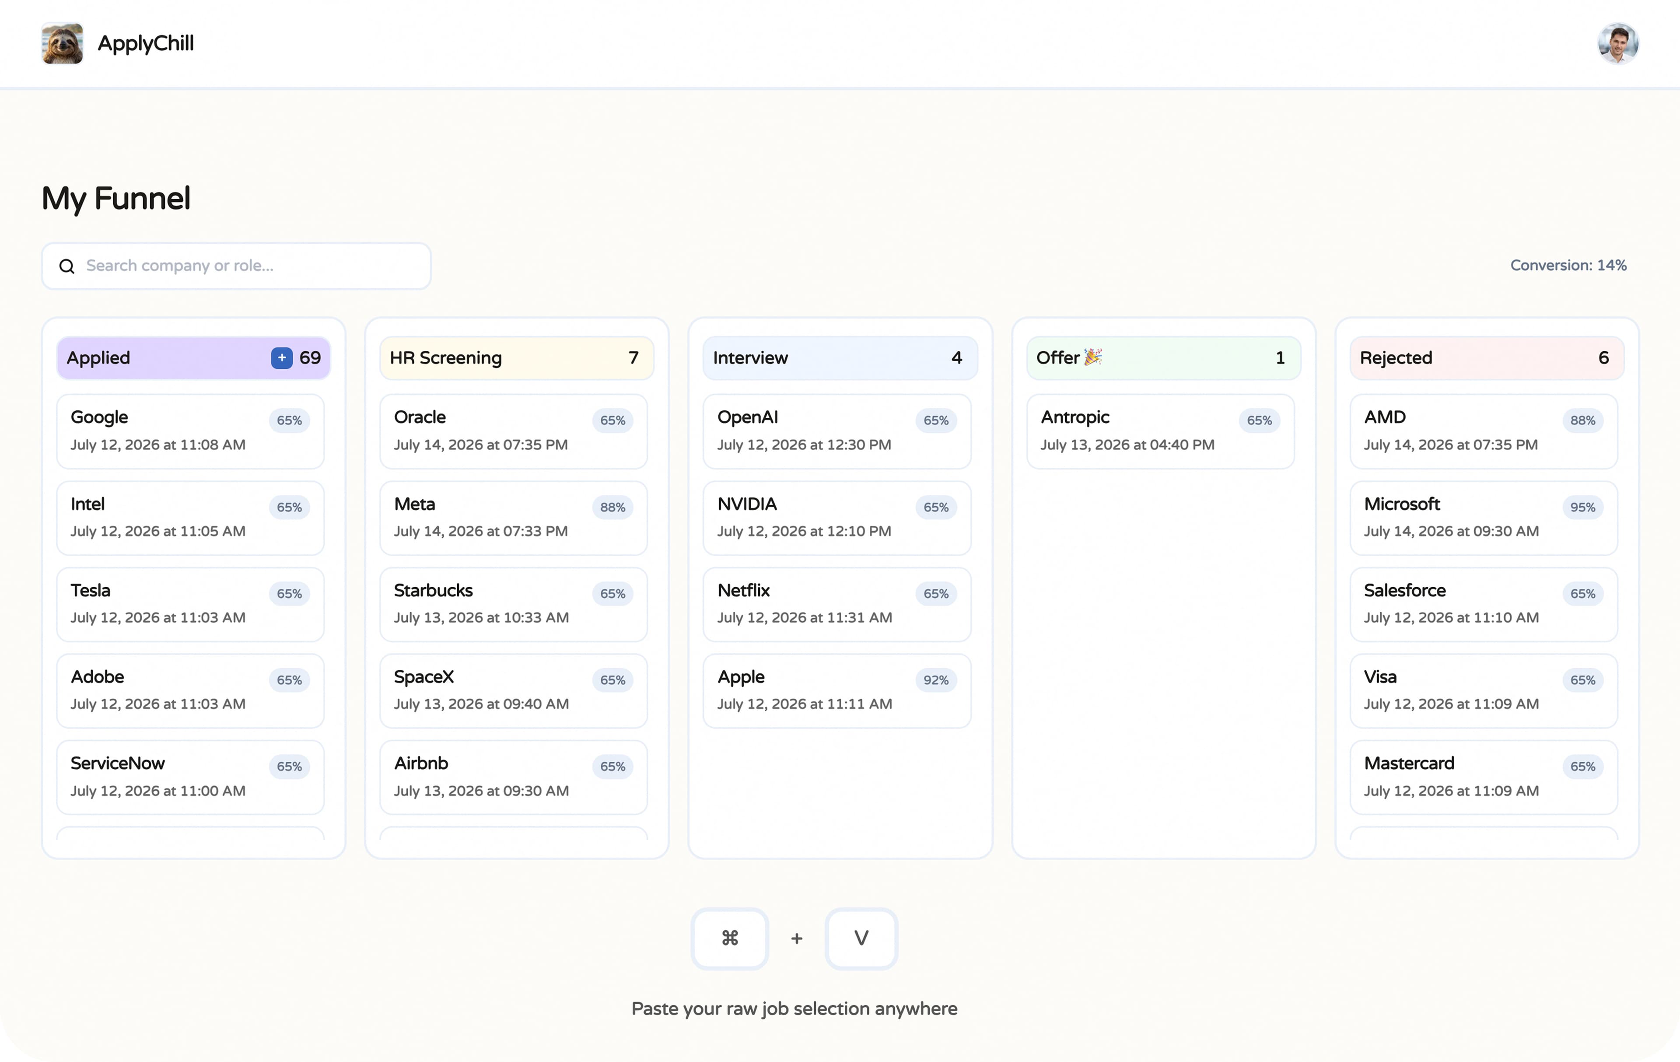Viewport: 1680px width, 1062px height.
Task: Click the Applied count 69
Action: (x=310, y=358)
